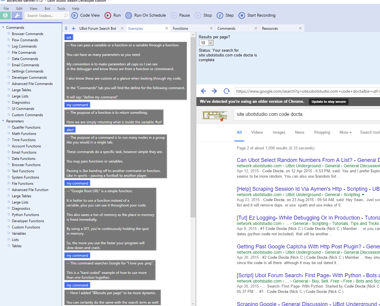Click the browser URL address field
This screenshot has width=380, height=306.
pyautogui.click(x=307, y=91)
